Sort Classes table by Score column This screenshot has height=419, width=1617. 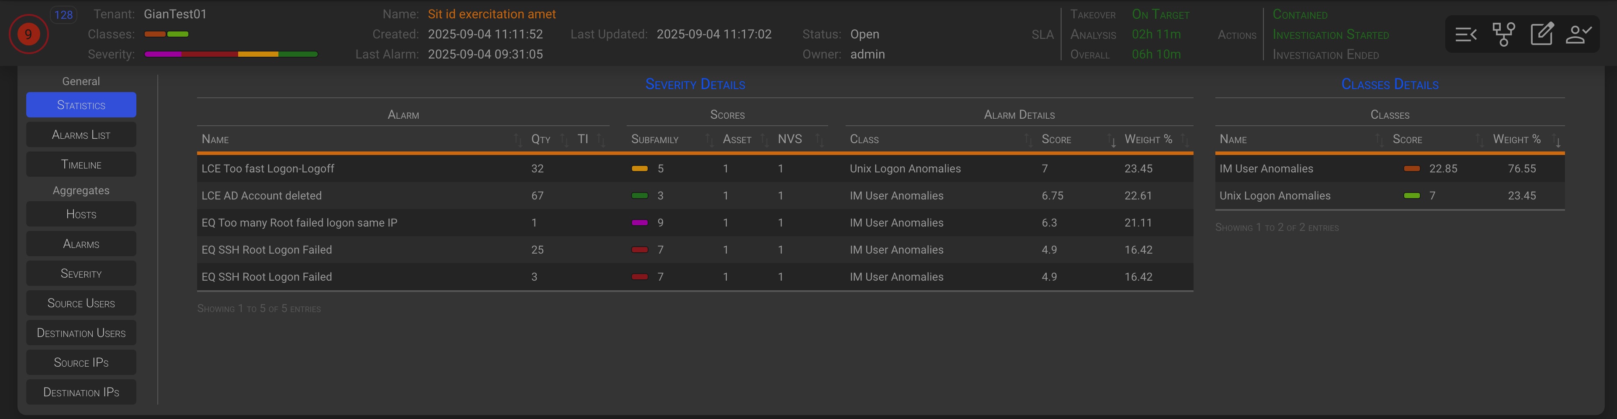pyautogui.click(x=1407, y=139)
